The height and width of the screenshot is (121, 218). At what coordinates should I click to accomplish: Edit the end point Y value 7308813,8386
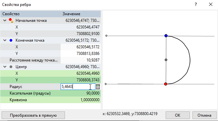click(88, 54)
